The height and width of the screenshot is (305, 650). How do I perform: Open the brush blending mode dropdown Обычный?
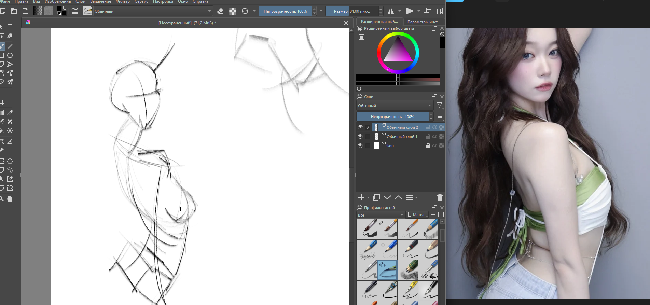pos(153,11)
